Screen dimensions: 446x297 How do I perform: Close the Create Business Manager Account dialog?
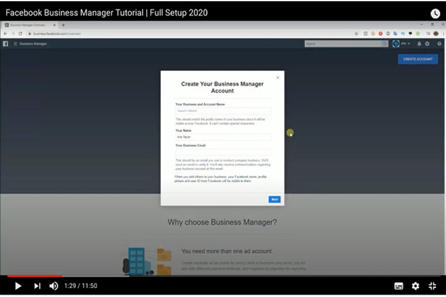click(x=278, y=77)
